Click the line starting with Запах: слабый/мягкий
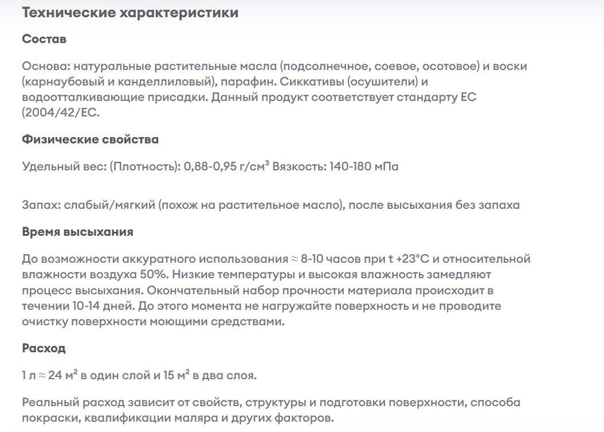The height and width of the screenshot is (432, 604). pyautogui.click(x=271, y=205)
